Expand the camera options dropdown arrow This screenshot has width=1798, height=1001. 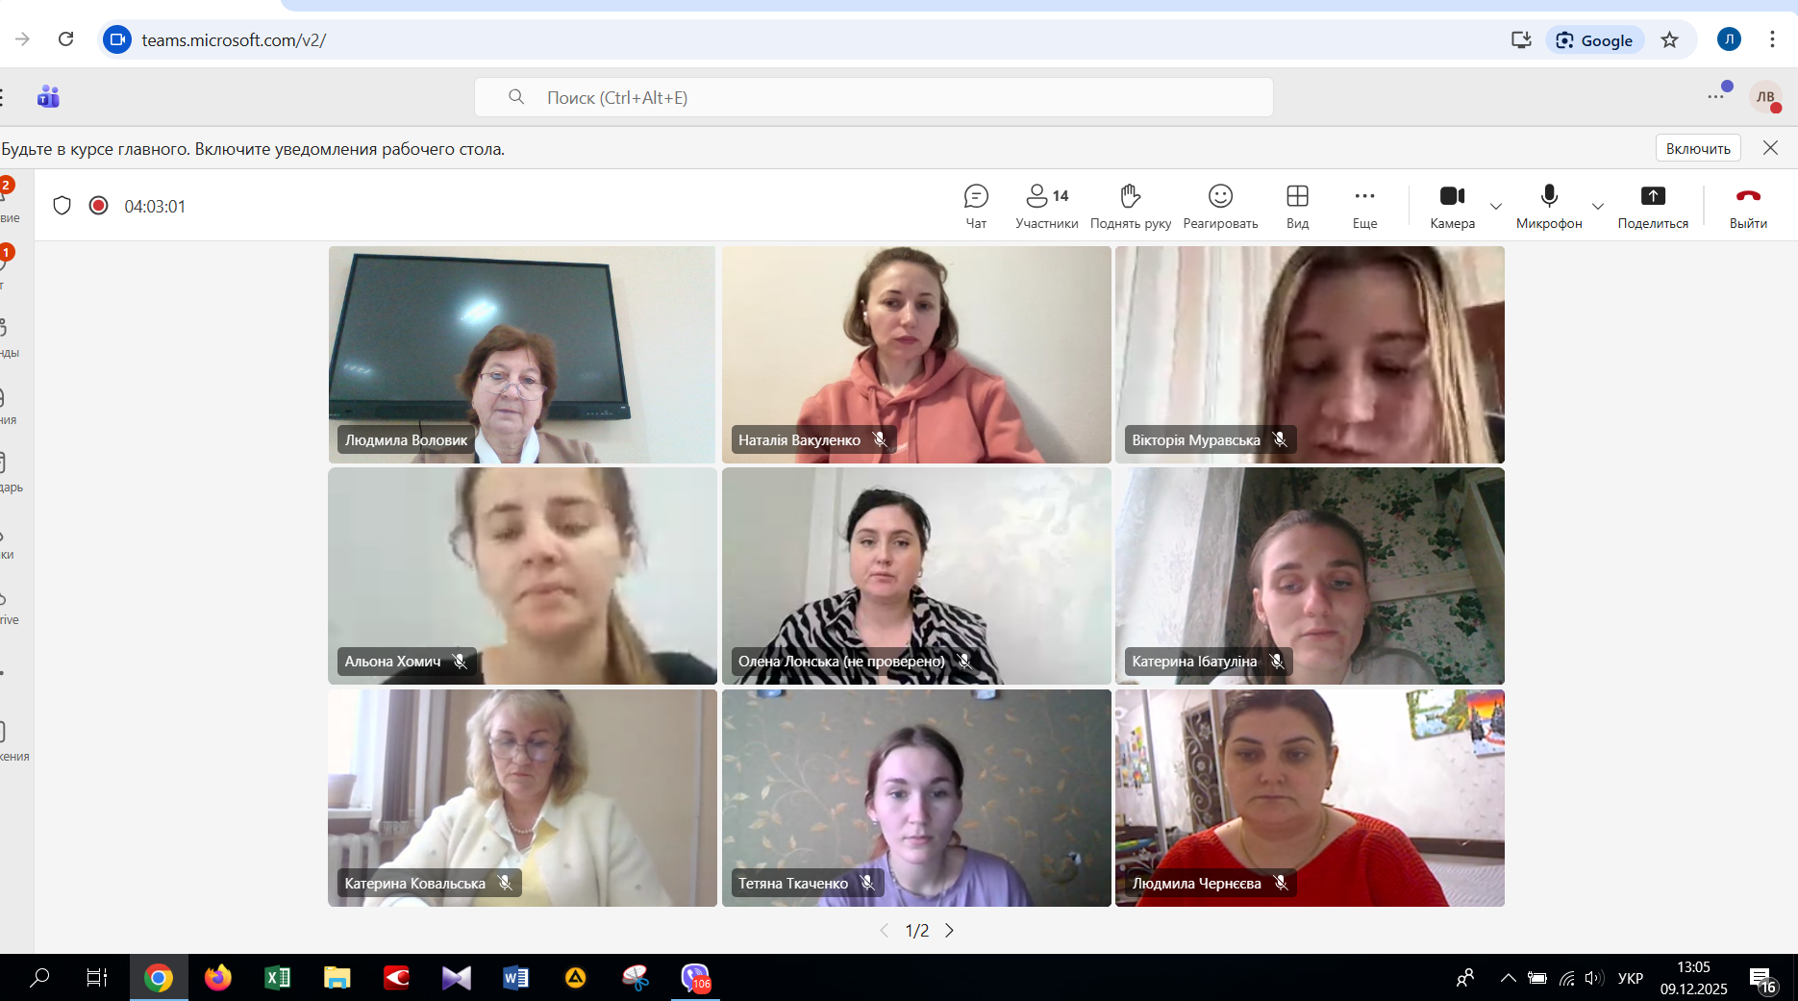coord(1496,206)
